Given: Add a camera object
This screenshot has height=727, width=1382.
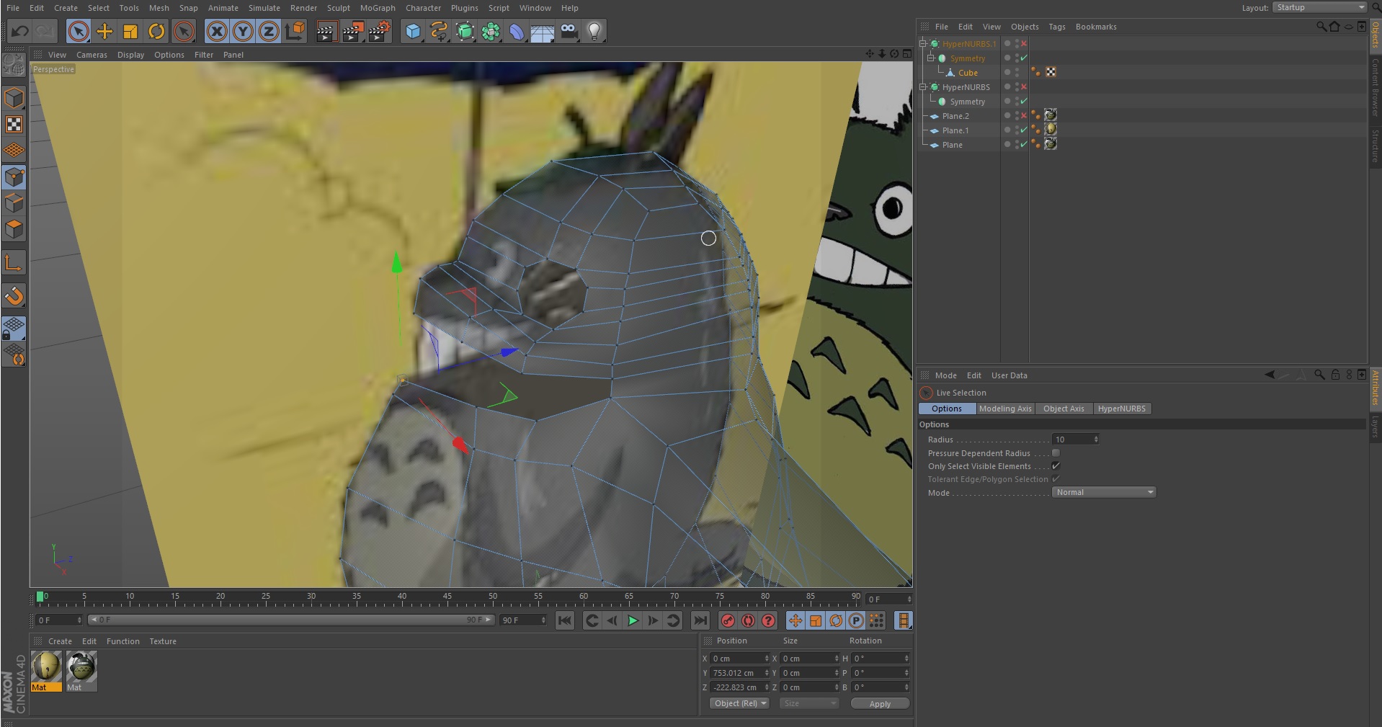Looking at the screenshot, I should click(569, 31).
